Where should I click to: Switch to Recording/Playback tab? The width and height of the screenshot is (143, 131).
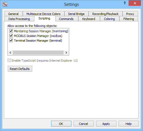click(x=105, y=14)
